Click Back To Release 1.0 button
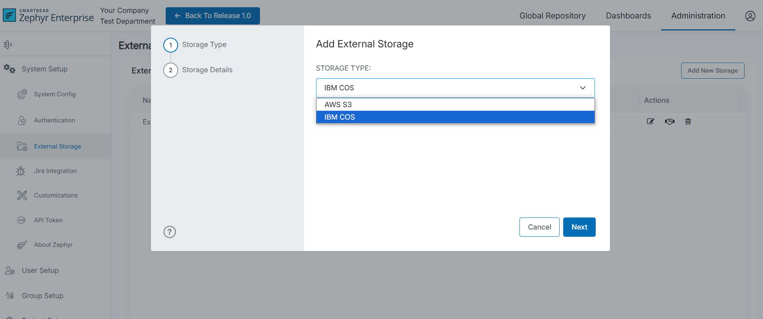This screenshot has height=319, width=763. coord(213,16)
